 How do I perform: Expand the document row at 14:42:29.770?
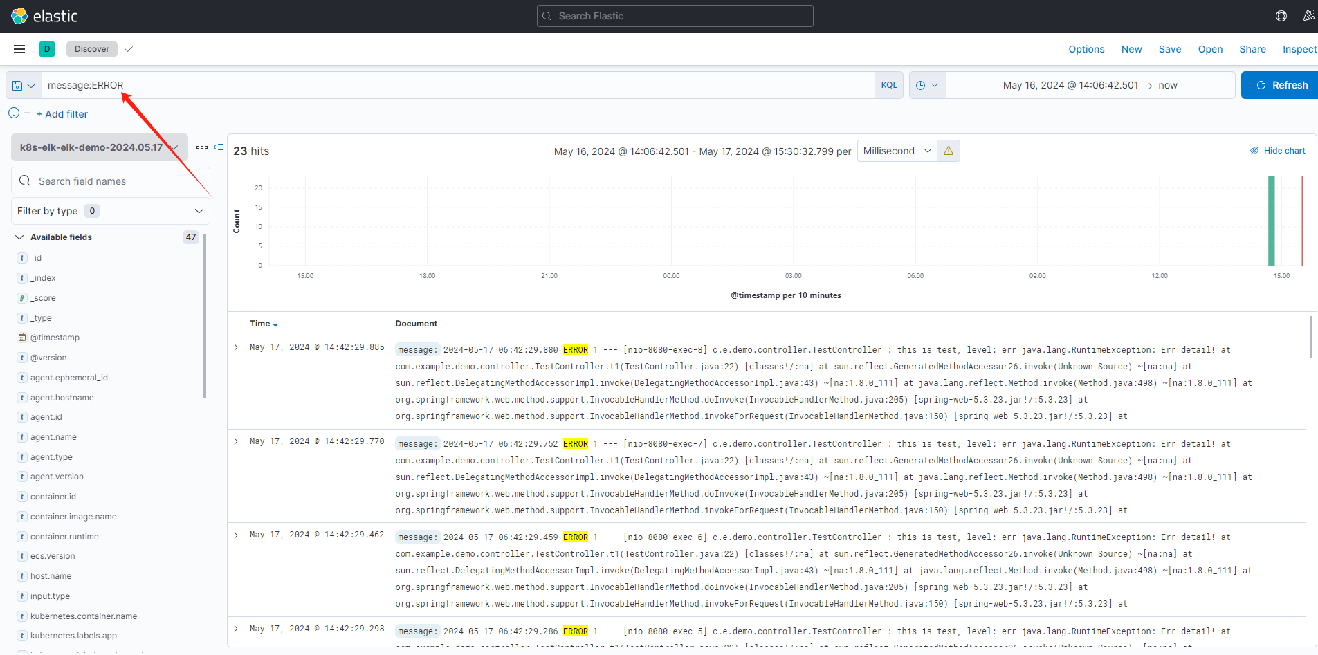point(236,441)
